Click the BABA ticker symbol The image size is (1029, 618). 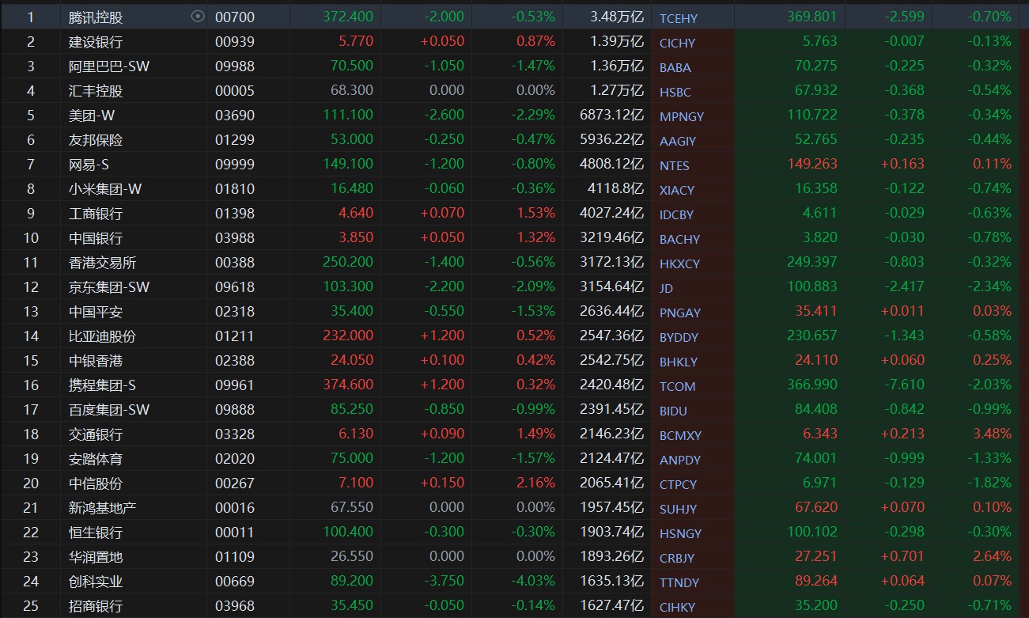click(x=675, y=67)
